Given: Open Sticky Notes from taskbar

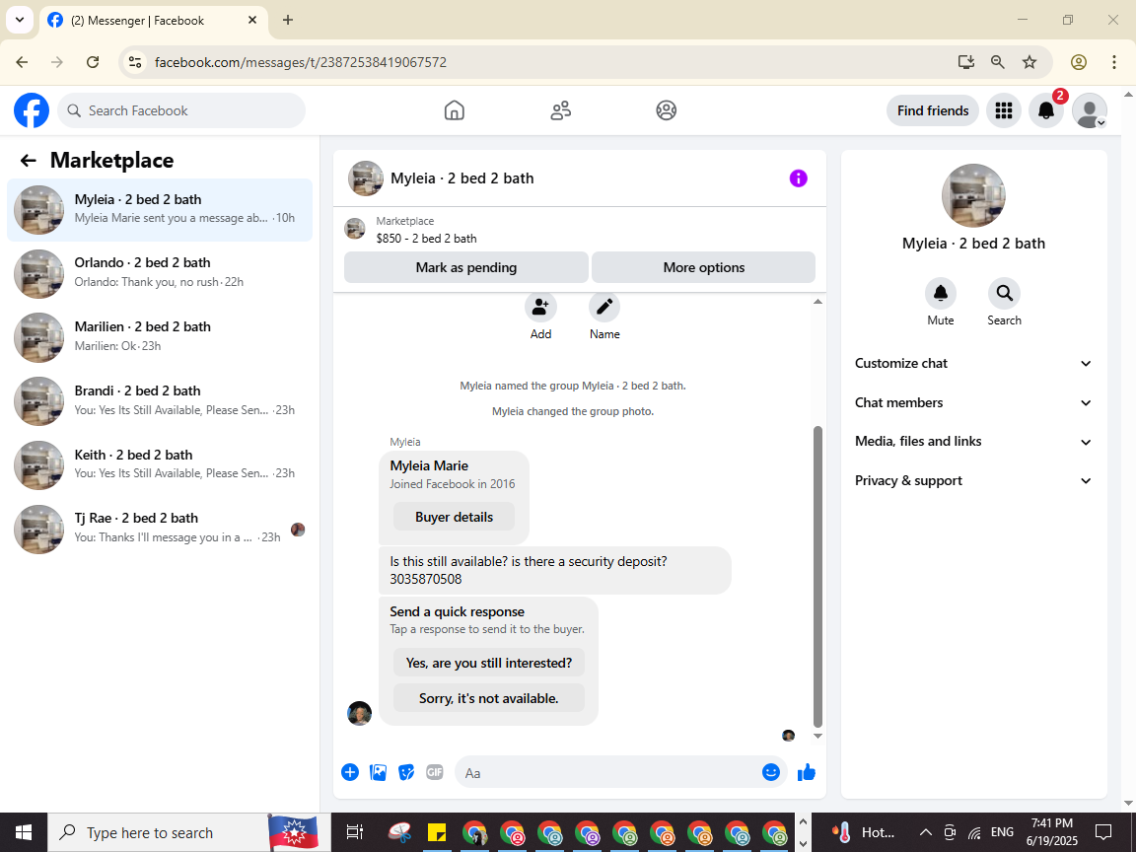Looking at the screenshot, I should click(436, 831).
